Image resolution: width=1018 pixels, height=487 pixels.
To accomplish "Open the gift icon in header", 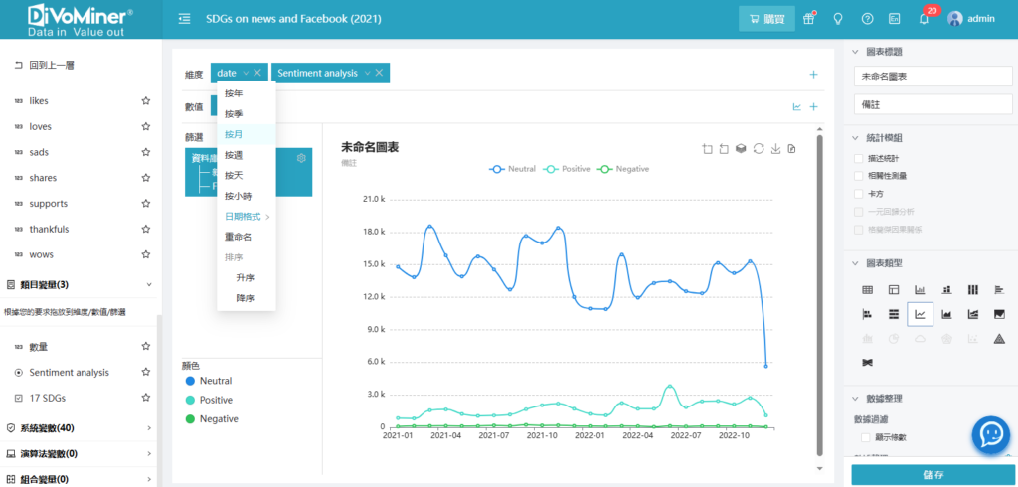I will click(x=809, y=19).
